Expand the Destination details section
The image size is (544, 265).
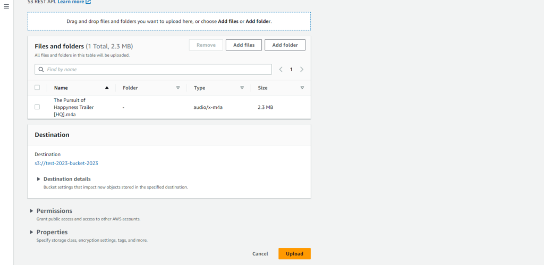pos(38,179)
